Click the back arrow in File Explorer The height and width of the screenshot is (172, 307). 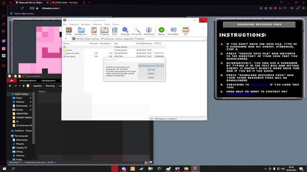10,86
